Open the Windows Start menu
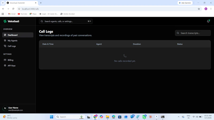 52,117
